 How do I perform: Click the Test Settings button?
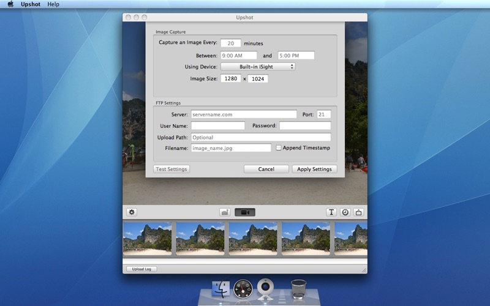171,169
